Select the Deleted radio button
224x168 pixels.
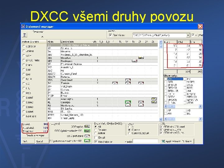click(x=96, y=130)
